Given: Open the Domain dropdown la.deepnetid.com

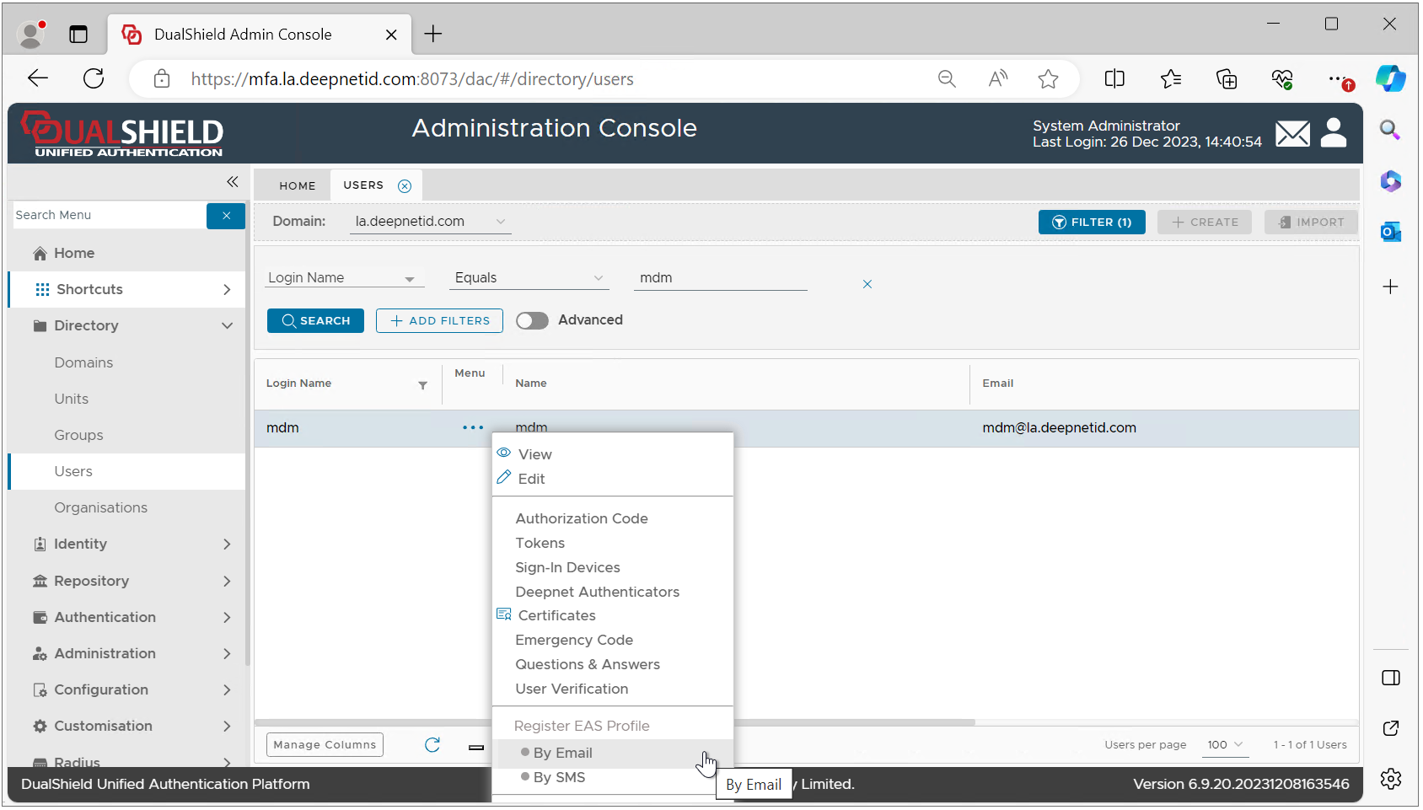Looking at the screenshot, I should pos(430,222).
